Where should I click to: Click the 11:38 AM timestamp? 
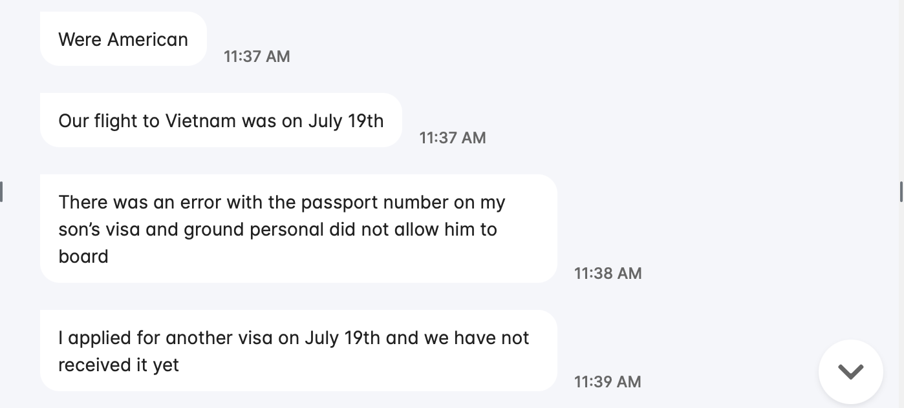coord(608,274)
